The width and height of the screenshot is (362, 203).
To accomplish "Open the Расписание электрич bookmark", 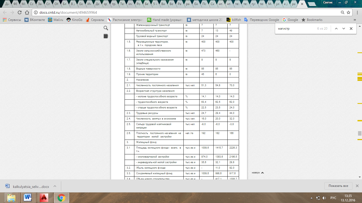I will 125,20.
